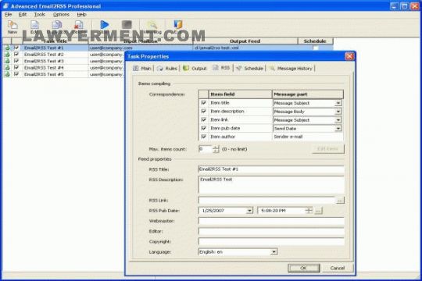The height and width of the screenshot is (281, 422).
Task: Open the Options menu
Action: (61, 15)
